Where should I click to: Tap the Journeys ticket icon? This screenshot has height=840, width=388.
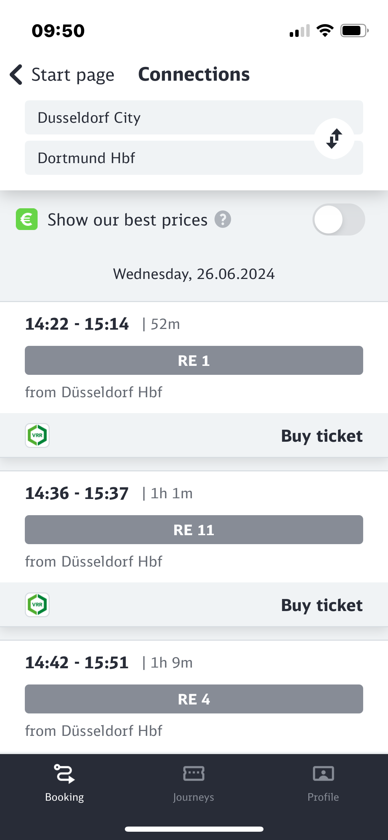click(x=193, y=773)
